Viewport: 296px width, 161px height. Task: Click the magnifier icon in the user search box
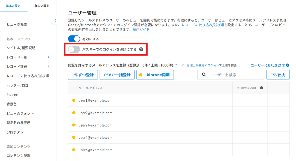[204, 75]
